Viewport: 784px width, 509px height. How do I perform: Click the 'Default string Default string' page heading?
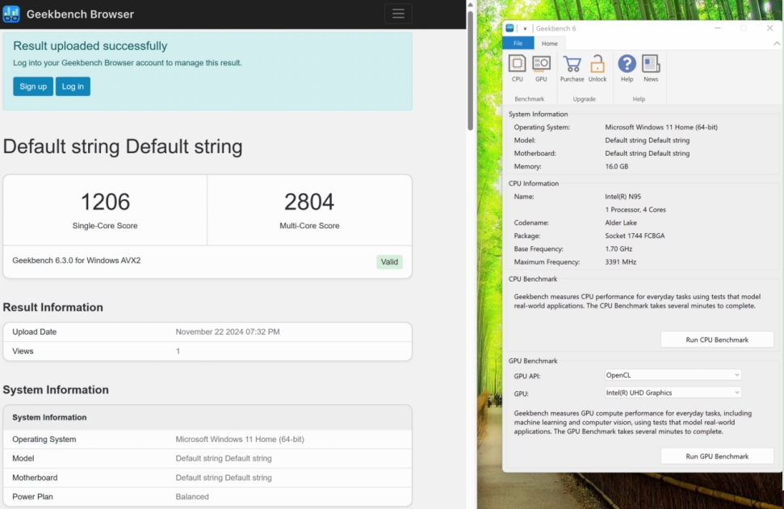click(123, 147)
